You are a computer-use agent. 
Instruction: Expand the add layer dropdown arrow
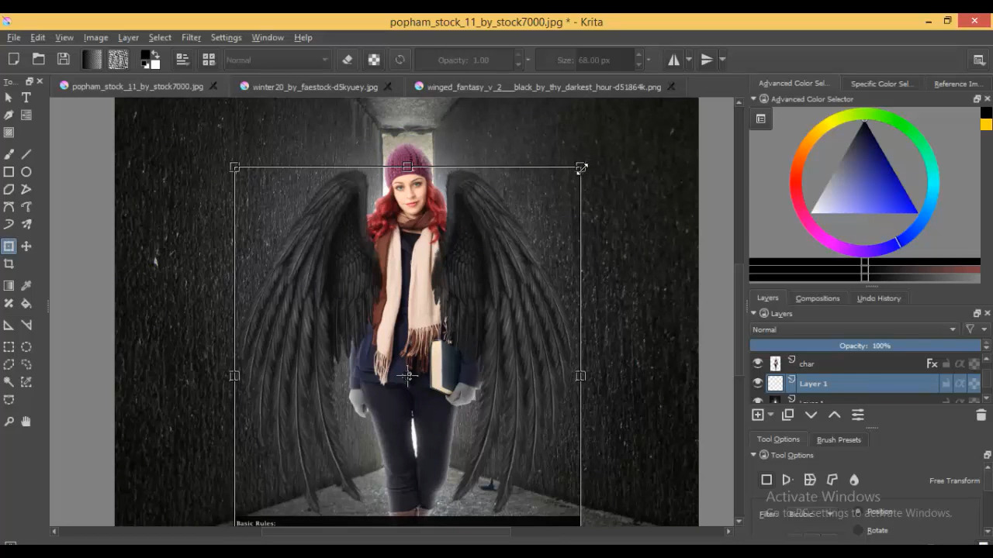(770, 415)
